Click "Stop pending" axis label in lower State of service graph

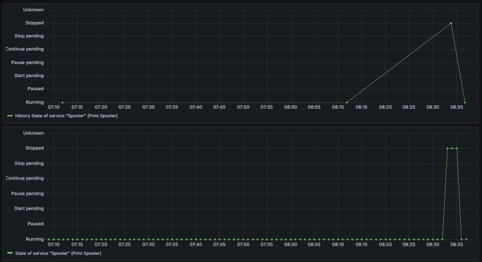point(29,163)
